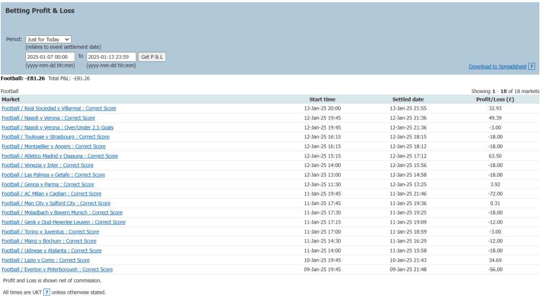542x296 pixels.
Task: Open the Period dropdown
Action: pos(48,39)
